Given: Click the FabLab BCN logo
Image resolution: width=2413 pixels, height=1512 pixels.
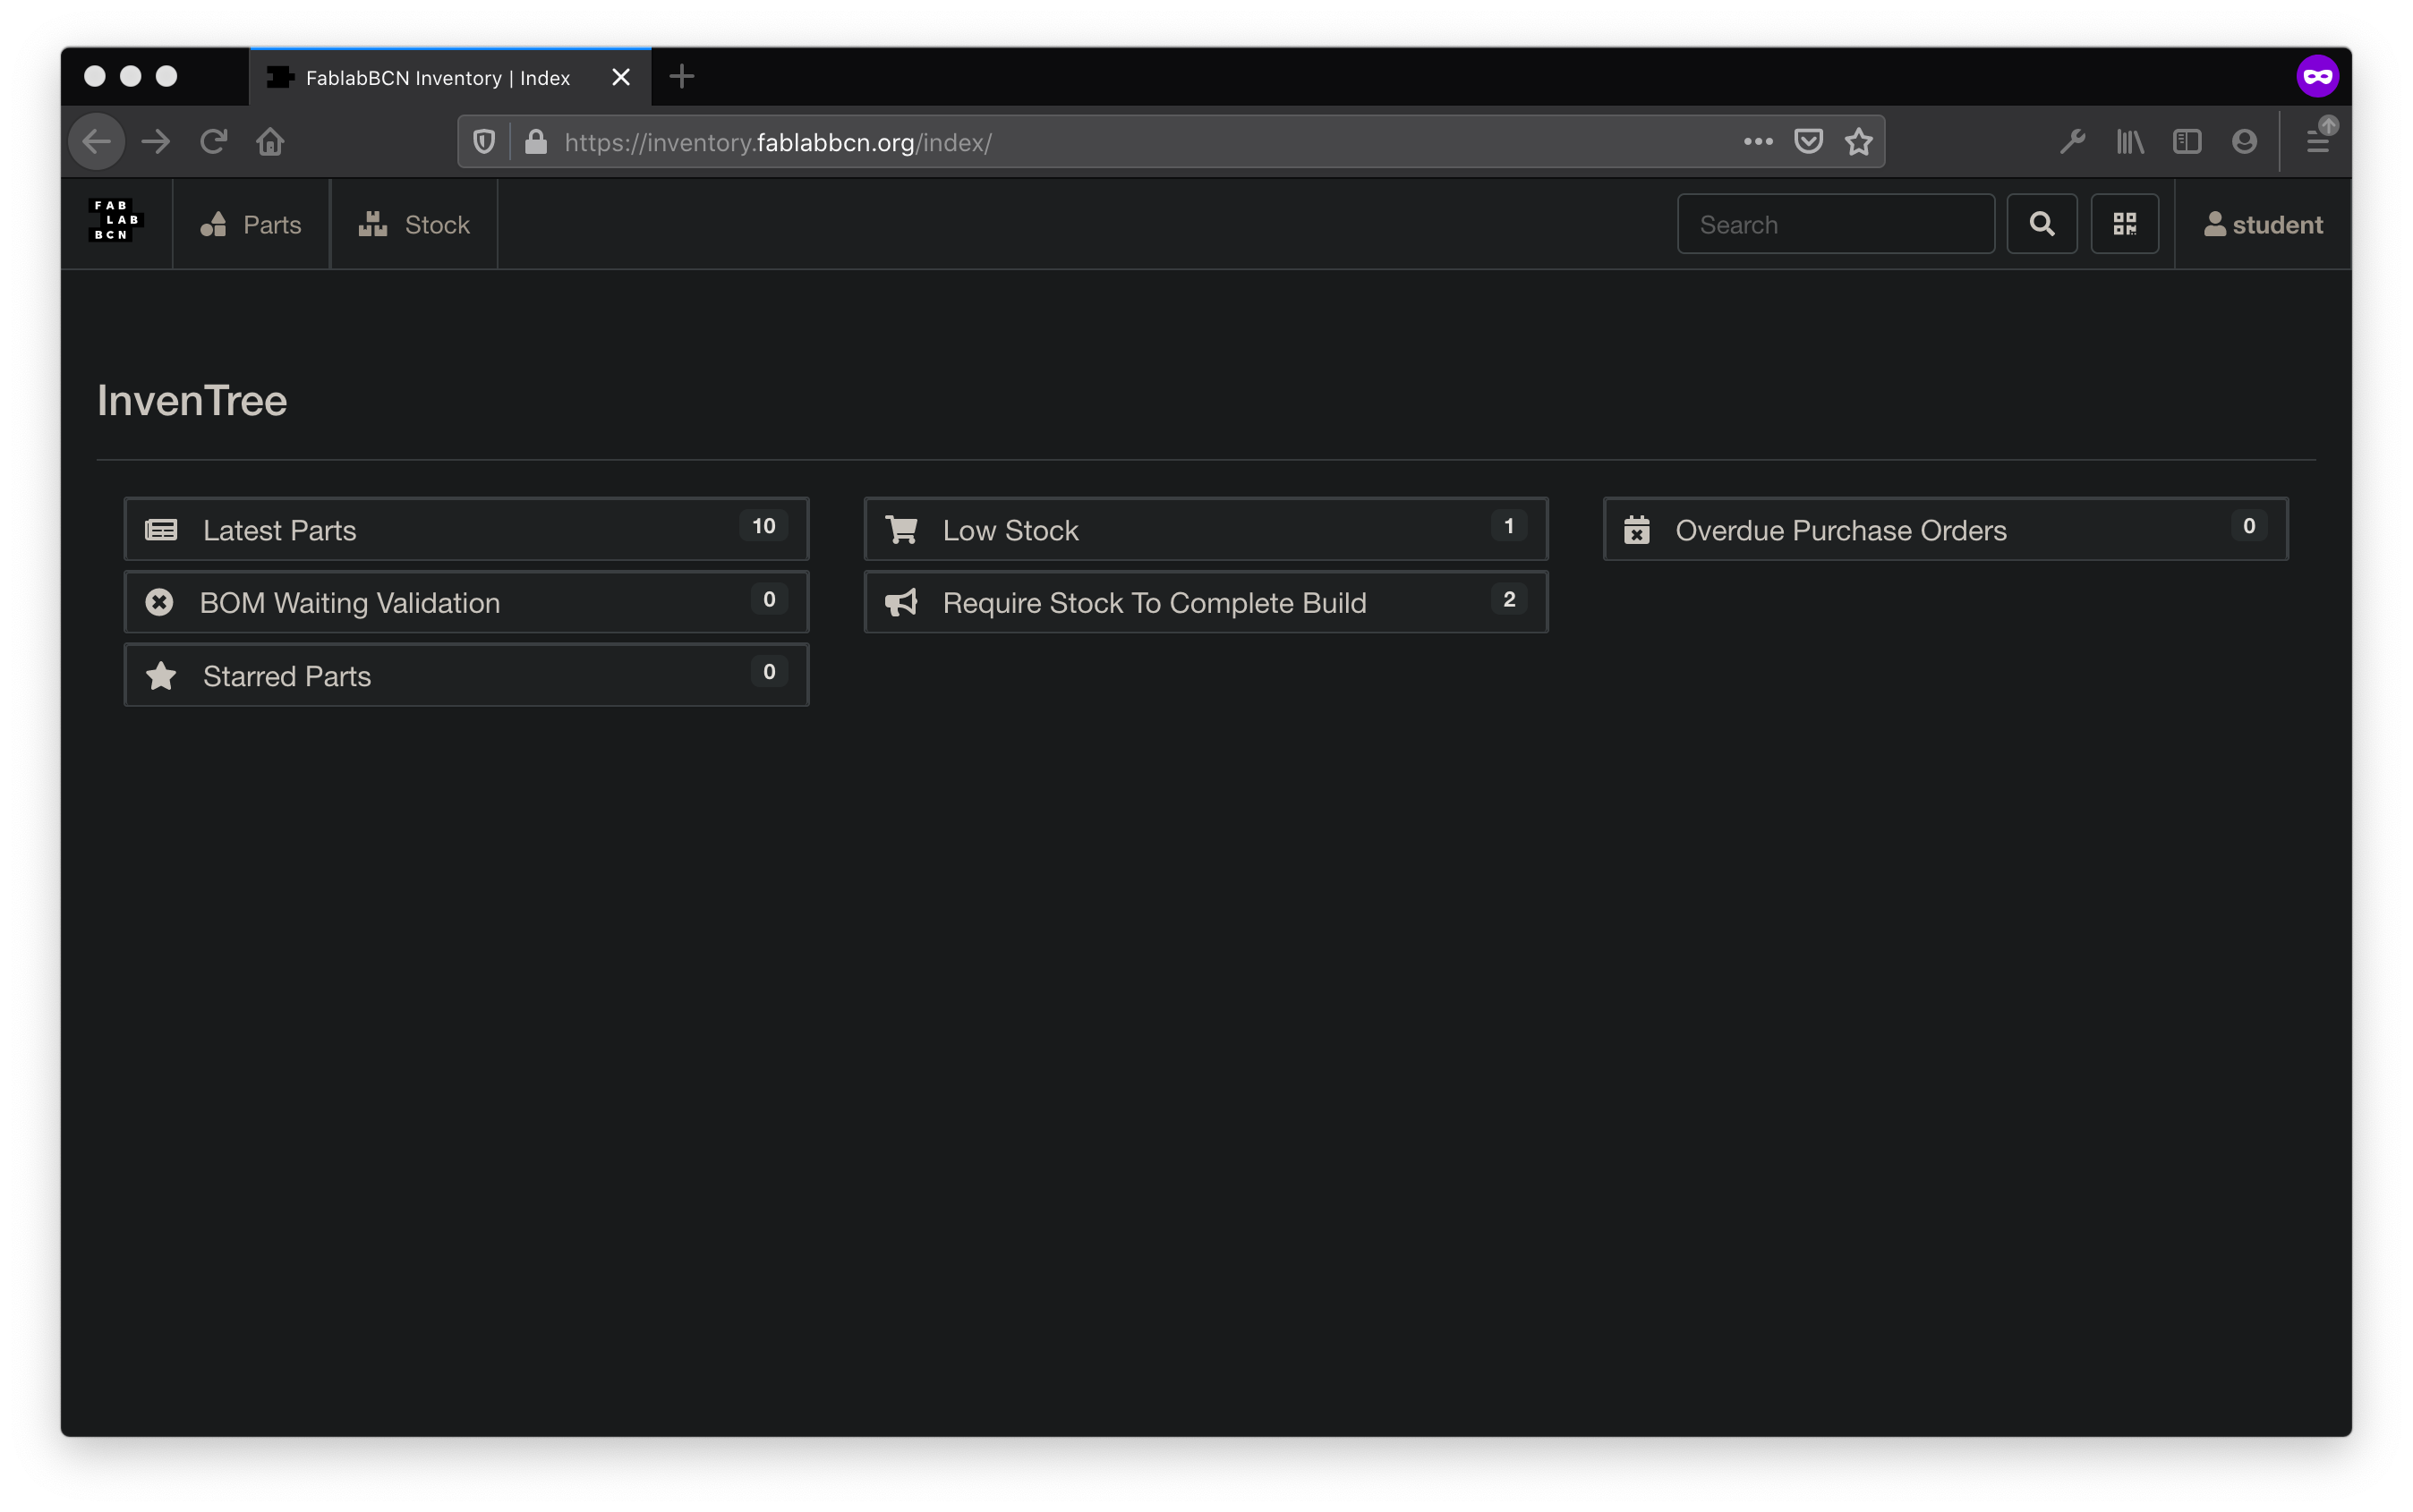Looking at the screenshot, I should pos(116,221).
